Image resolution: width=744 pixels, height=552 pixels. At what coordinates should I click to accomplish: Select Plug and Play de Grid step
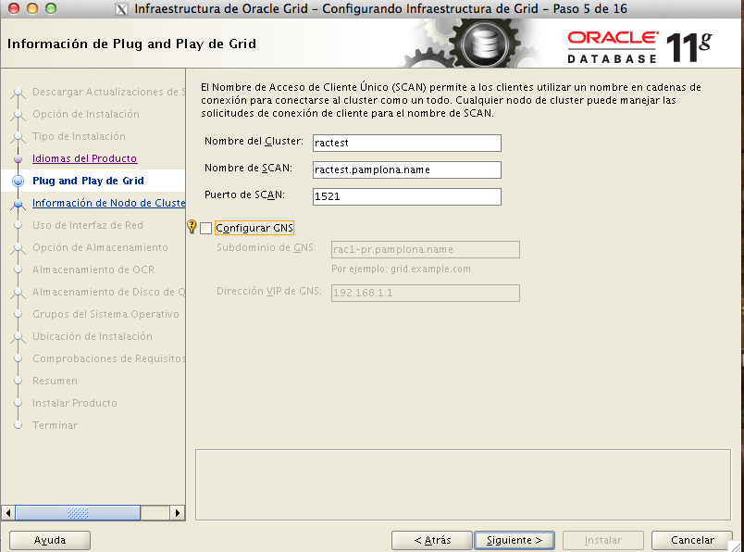coord(88,182)
